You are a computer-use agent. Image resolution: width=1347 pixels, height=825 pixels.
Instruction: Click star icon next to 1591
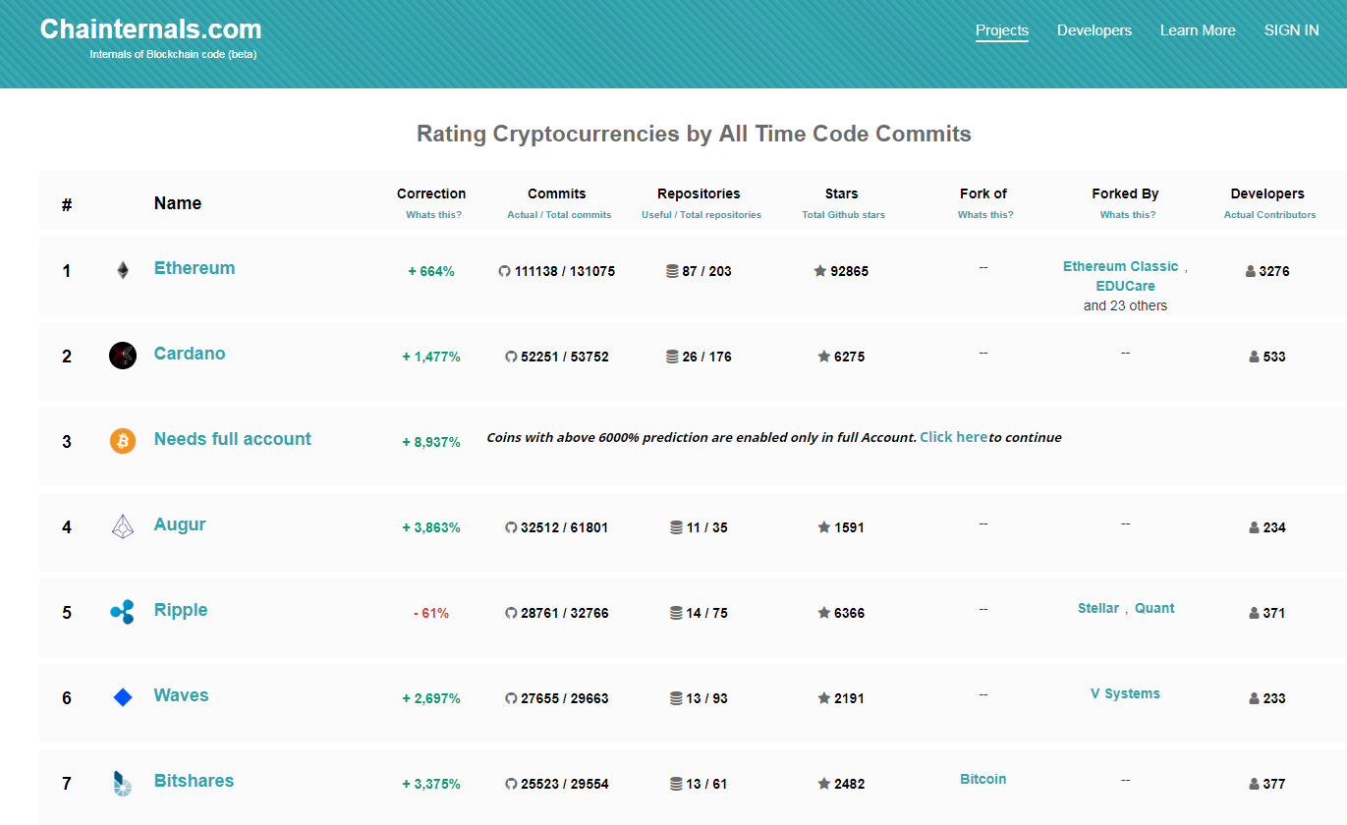[824, 527]
